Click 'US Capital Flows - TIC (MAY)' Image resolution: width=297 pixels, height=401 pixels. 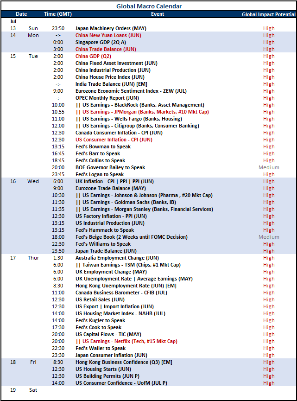[x=108, y=334]
